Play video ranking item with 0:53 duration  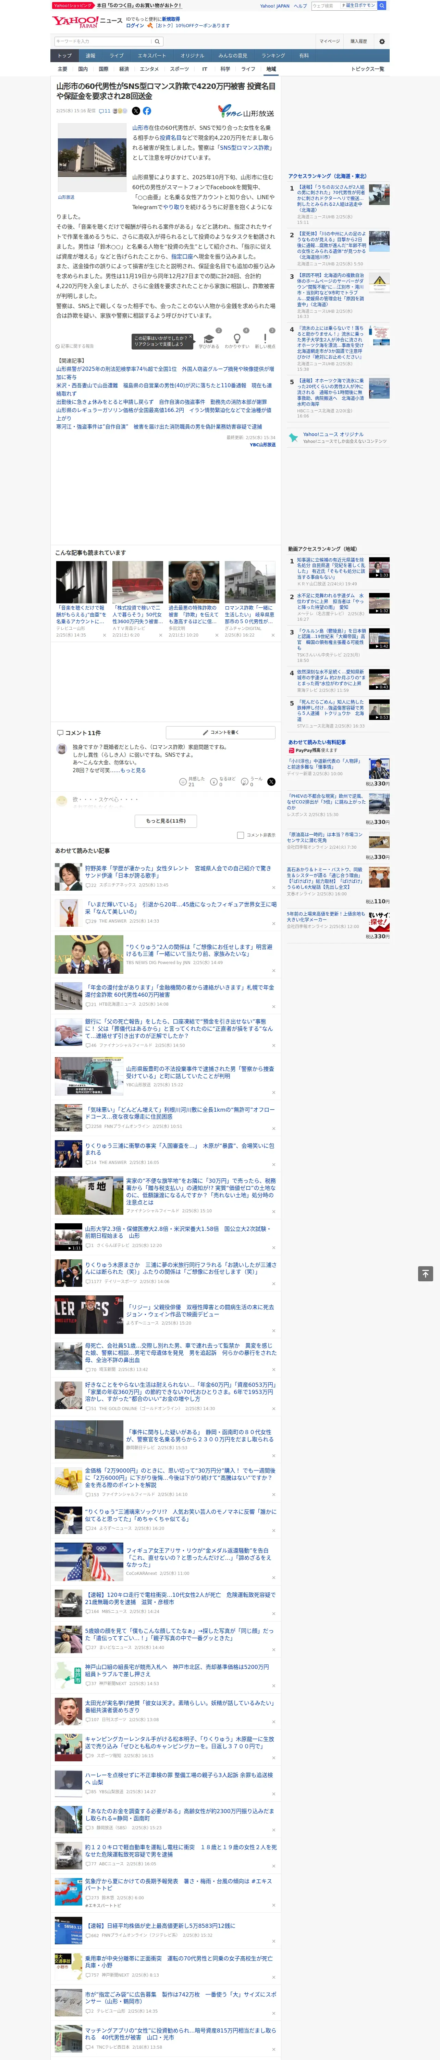tap(379, 709)
